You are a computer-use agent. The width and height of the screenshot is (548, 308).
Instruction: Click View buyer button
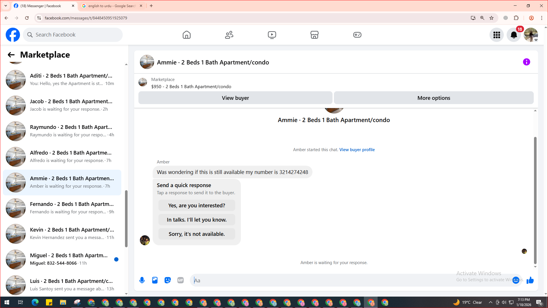click(235, 98)
